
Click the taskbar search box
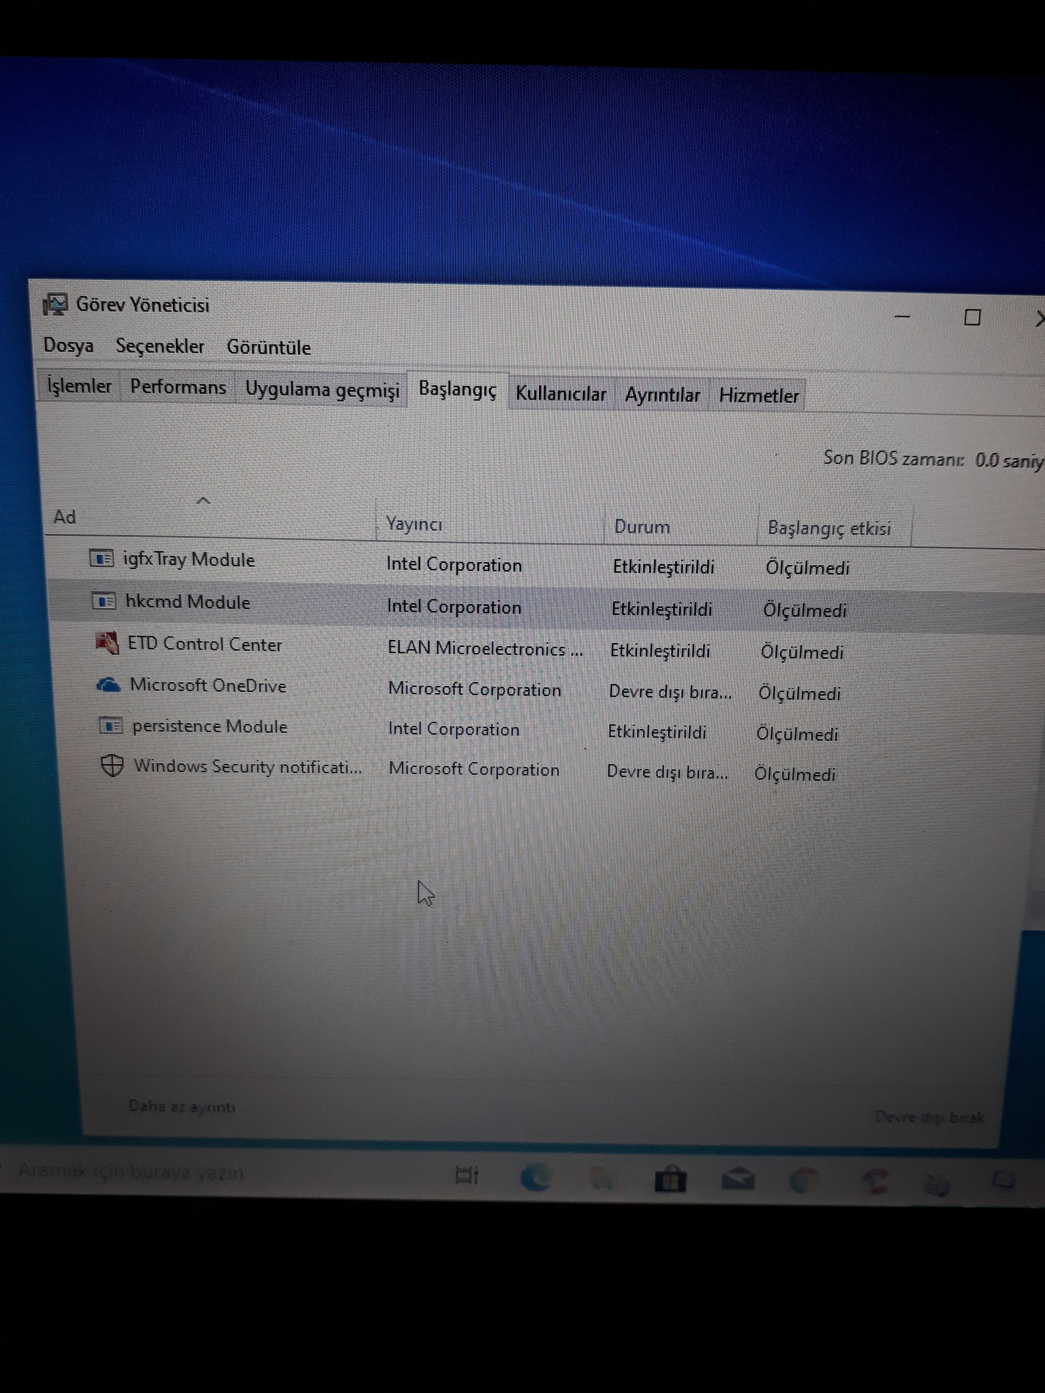131,1172
